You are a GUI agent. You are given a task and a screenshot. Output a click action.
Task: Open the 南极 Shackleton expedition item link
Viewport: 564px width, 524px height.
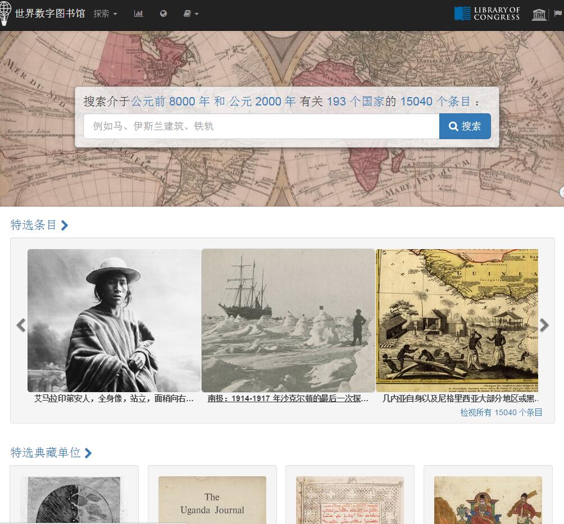[x=288, y=399]
